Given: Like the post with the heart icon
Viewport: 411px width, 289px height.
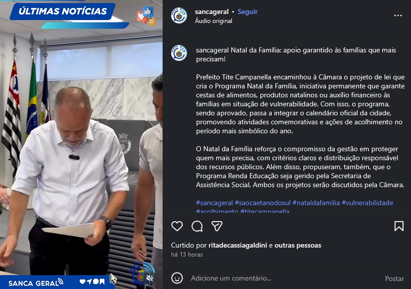Looking at the screenshot, I should coord(177,226).
